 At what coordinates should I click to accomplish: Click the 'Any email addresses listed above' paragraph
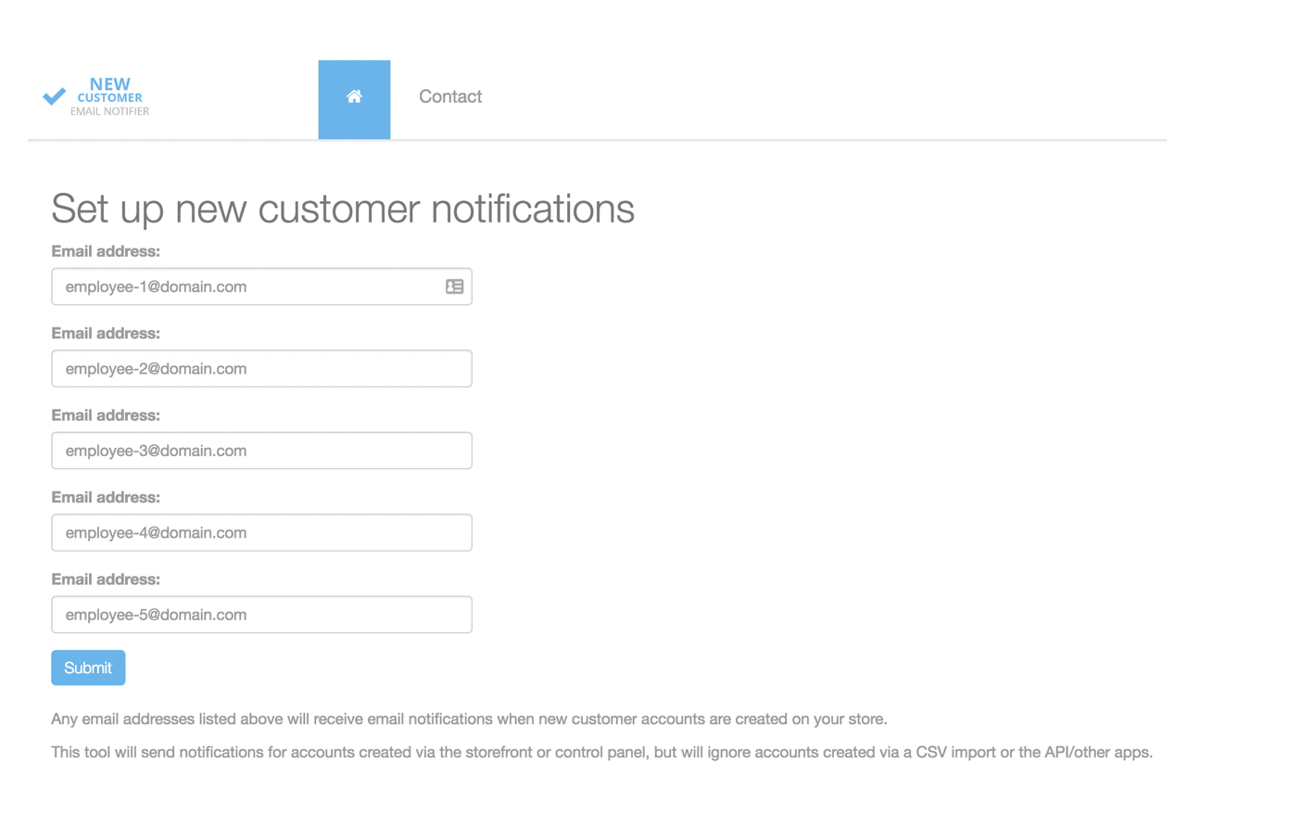469,719
